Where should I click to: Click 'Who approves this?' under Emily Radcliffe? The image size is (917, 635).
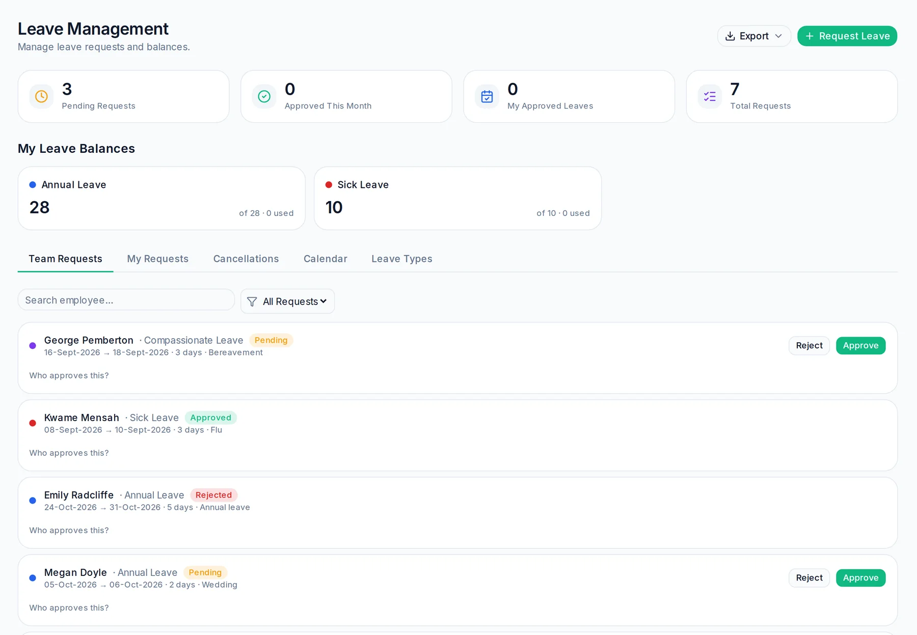coord(69,531)
